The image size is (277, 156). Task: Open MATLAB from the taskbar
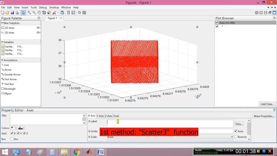[x=89, y=152]
